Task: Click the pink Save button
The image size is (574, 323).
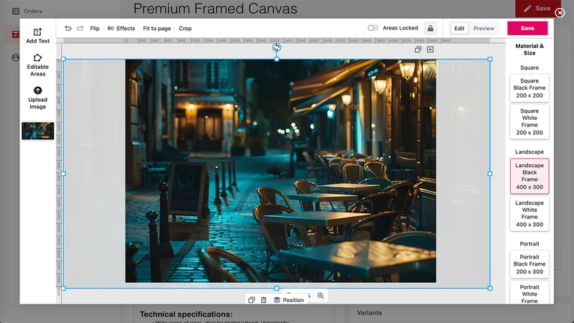Action: [527, 28]
